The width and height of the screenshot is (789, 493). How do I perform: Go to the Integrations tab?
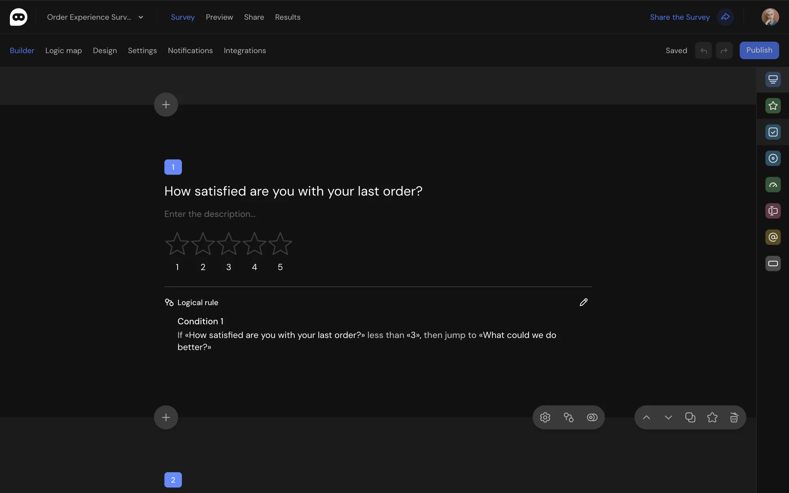click(x=245, y=50)
